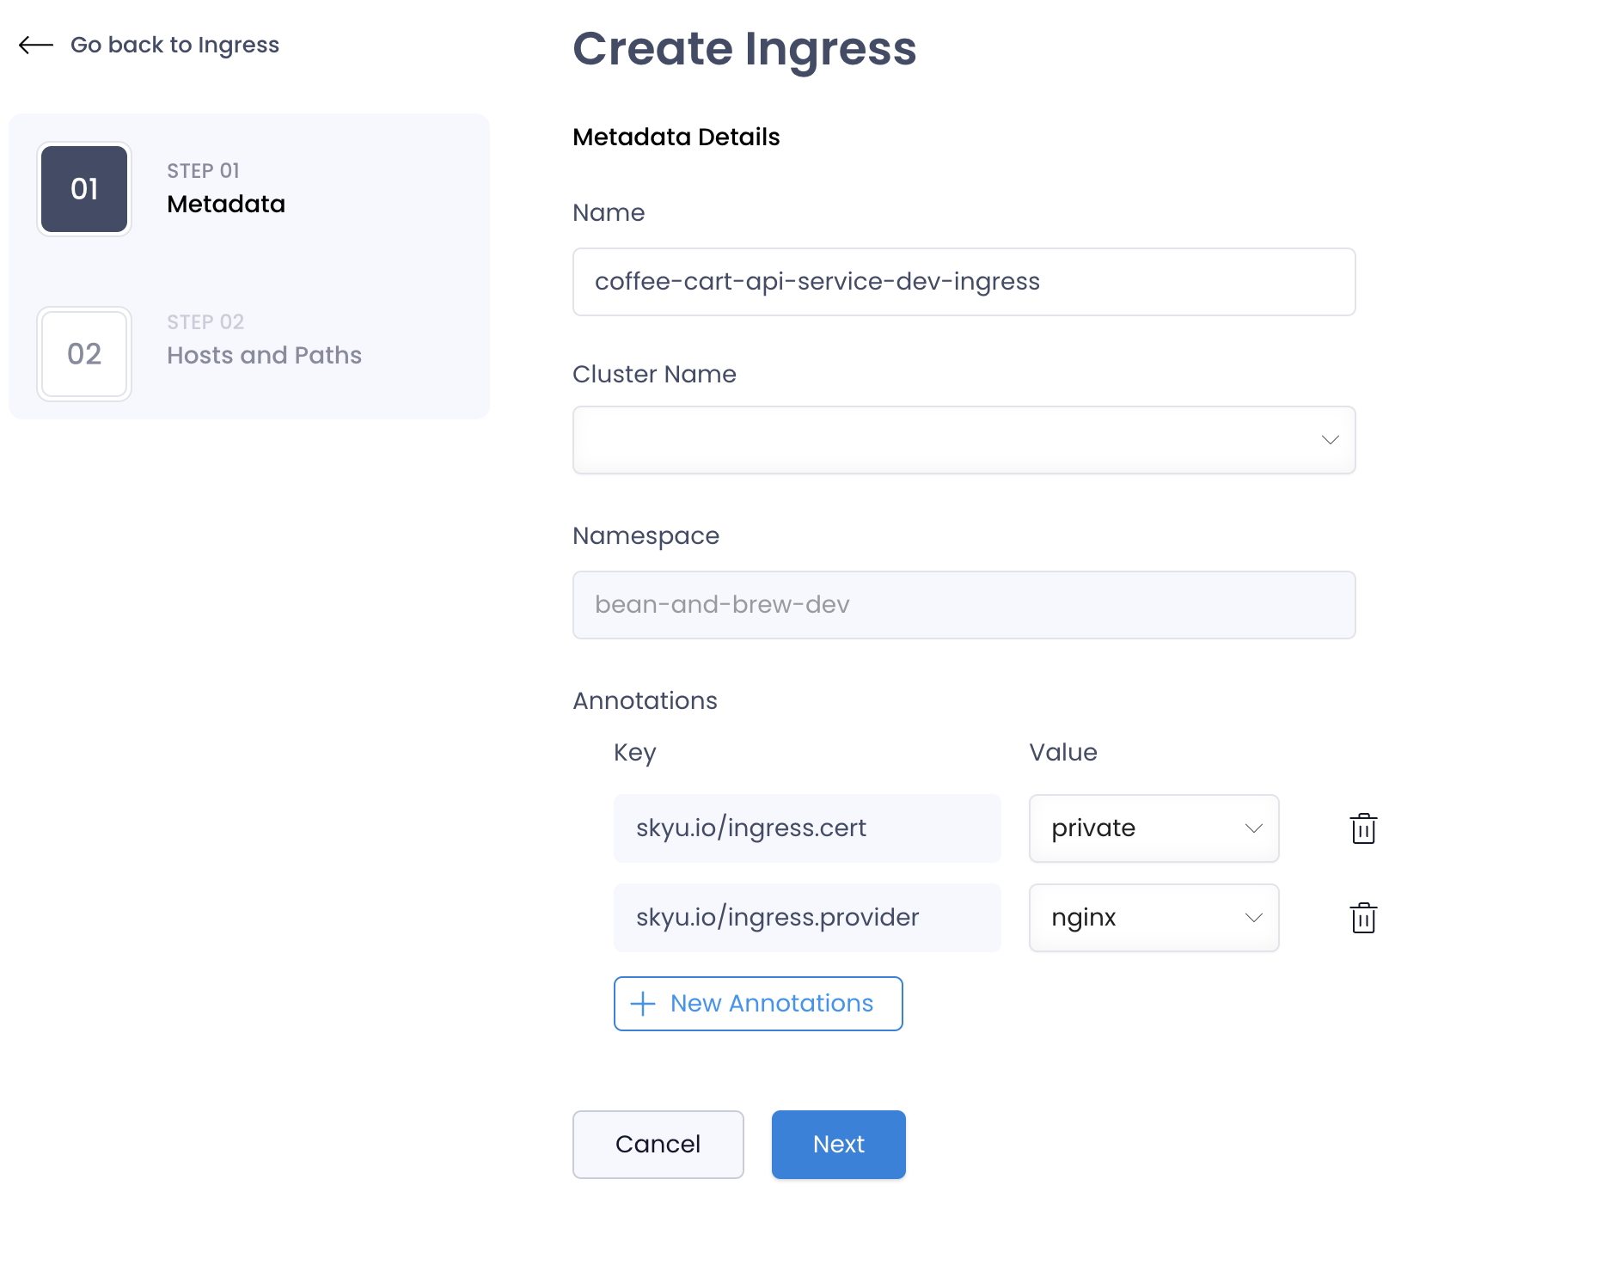Click the 01 step number badge
Screen dimensions: 1597x1265
coord(84,189)
